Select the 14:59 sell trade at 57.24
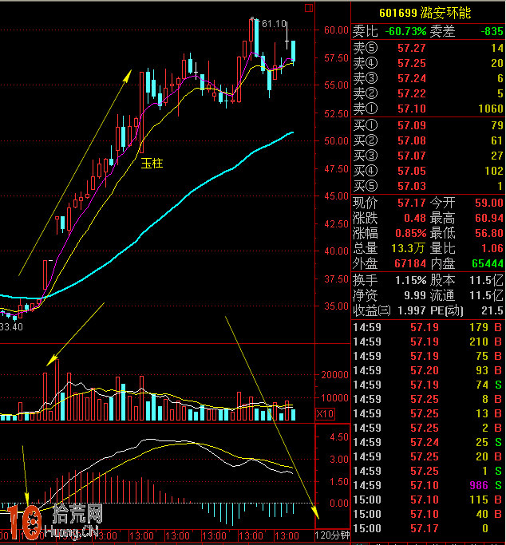 coord(428,442)
